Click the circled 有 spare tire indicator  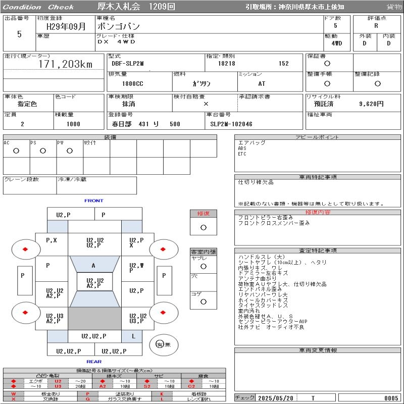(x=160, y=344)
